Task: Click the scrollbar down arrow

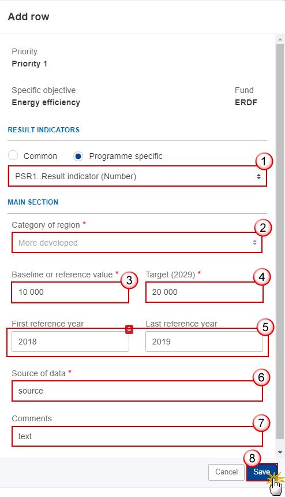Action: (280, 453)
